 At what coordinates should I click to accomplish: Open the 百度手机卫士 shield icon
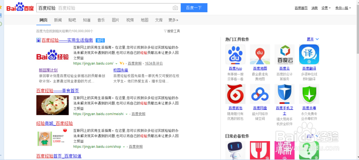tap(285, 94)
